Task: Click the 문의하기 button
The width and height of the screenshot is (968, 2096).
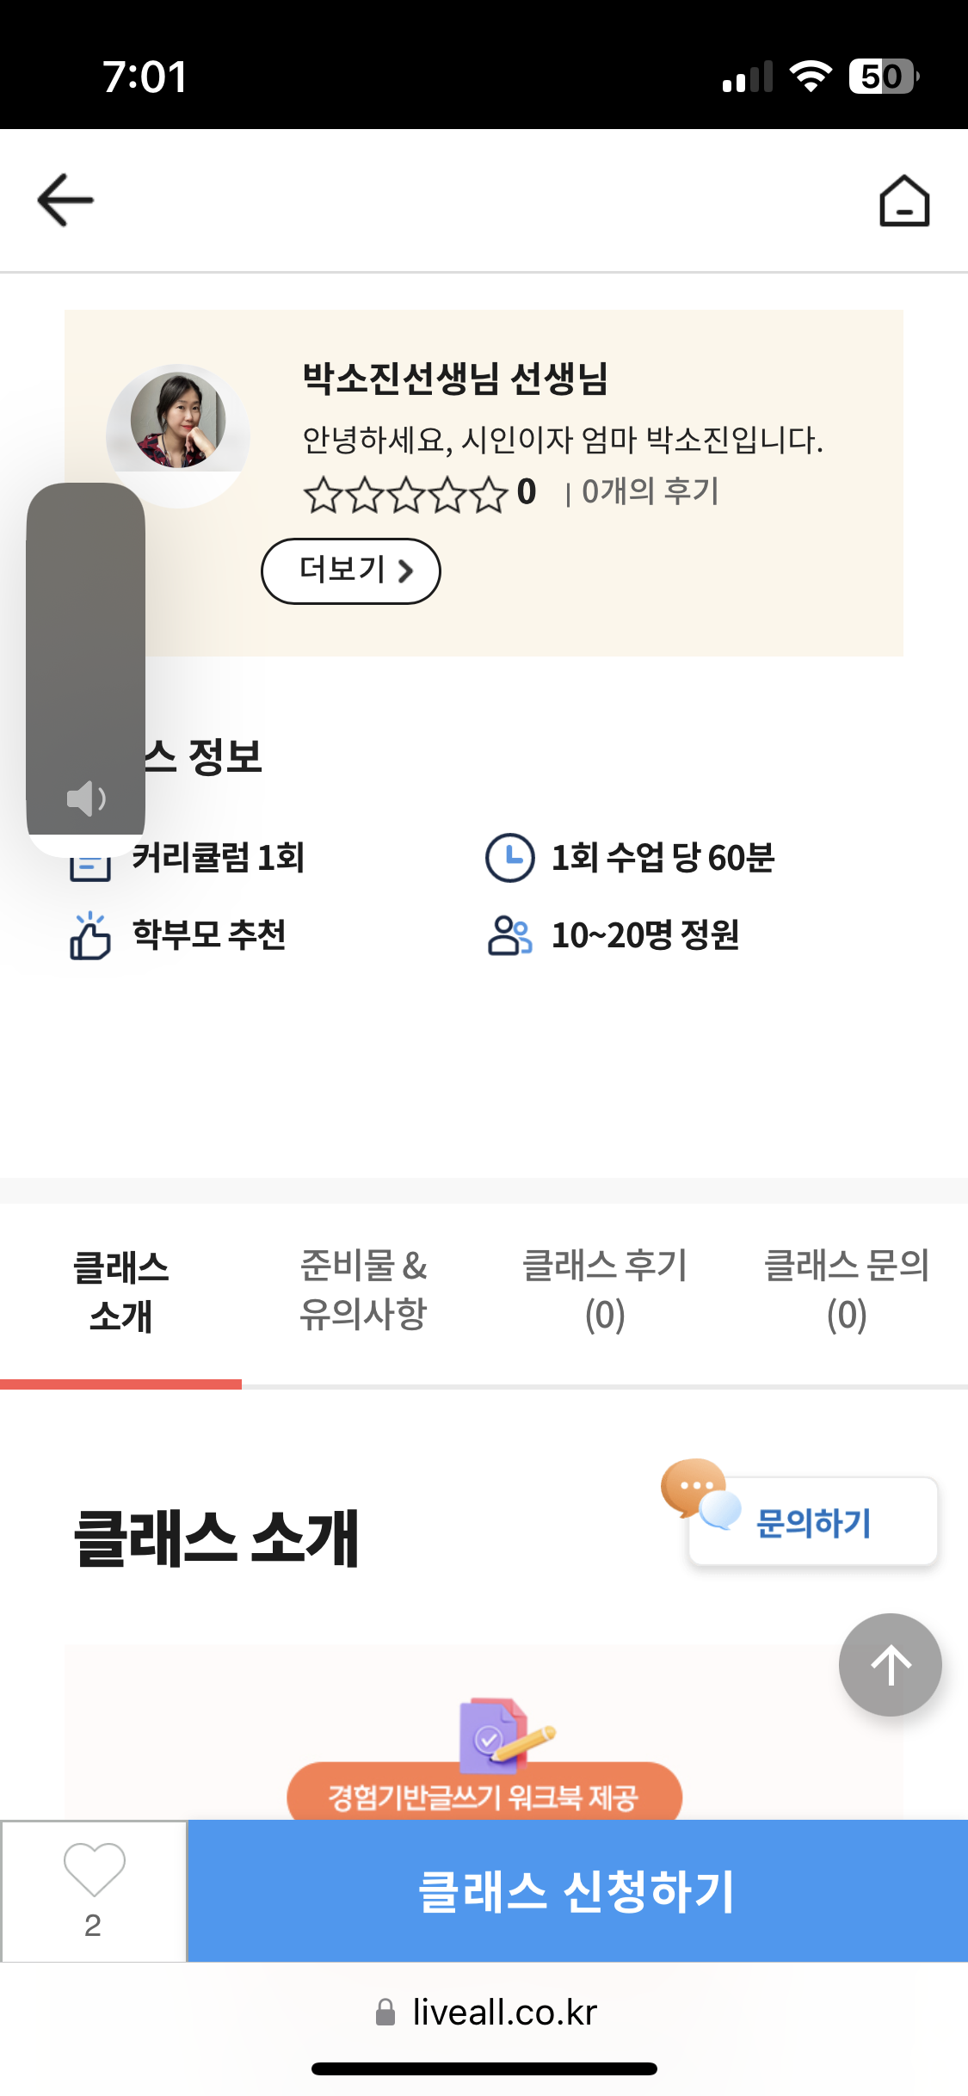Action: [813, 1522]
